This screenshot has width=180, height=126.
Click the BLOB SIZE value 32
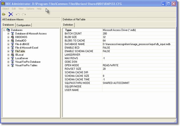104,37
